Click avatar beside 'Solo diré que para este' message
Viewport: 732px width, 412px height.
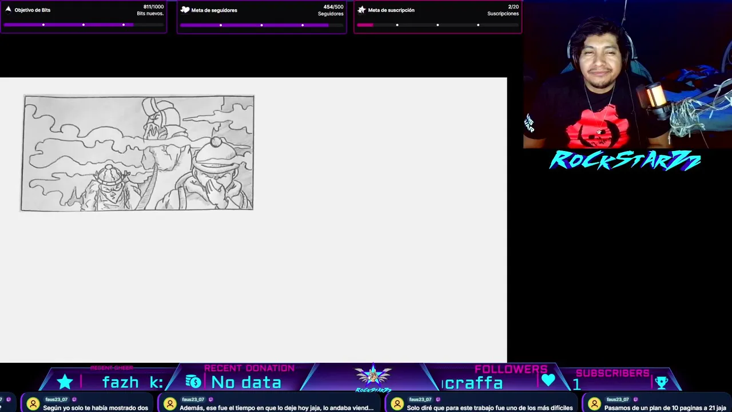[397, 404]
